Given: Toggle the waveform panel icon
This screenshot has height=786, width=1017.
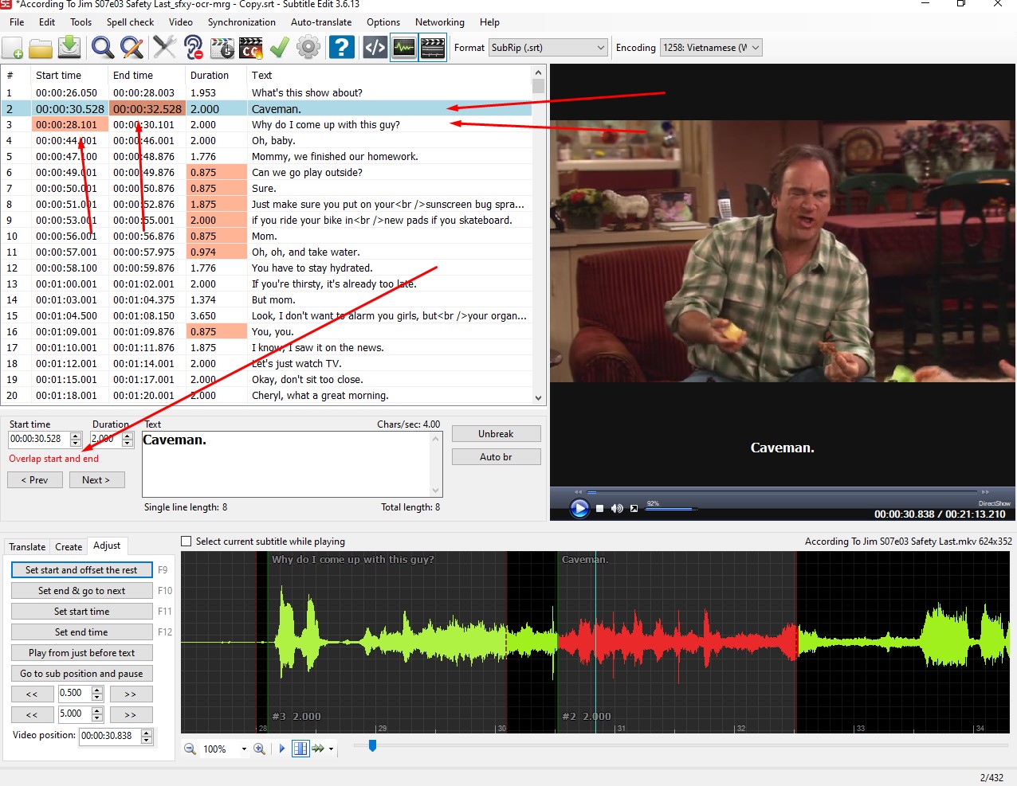Looking at the screenshot, I should pyautogui.click(x=403, y=47).
